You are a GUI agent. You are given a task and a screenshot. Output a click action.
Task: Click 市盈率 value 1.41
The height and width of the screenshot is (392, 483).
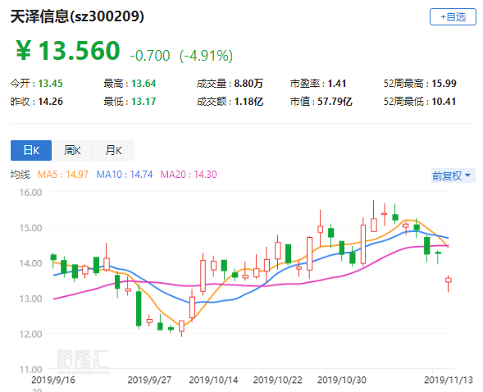tap(337, 84)
